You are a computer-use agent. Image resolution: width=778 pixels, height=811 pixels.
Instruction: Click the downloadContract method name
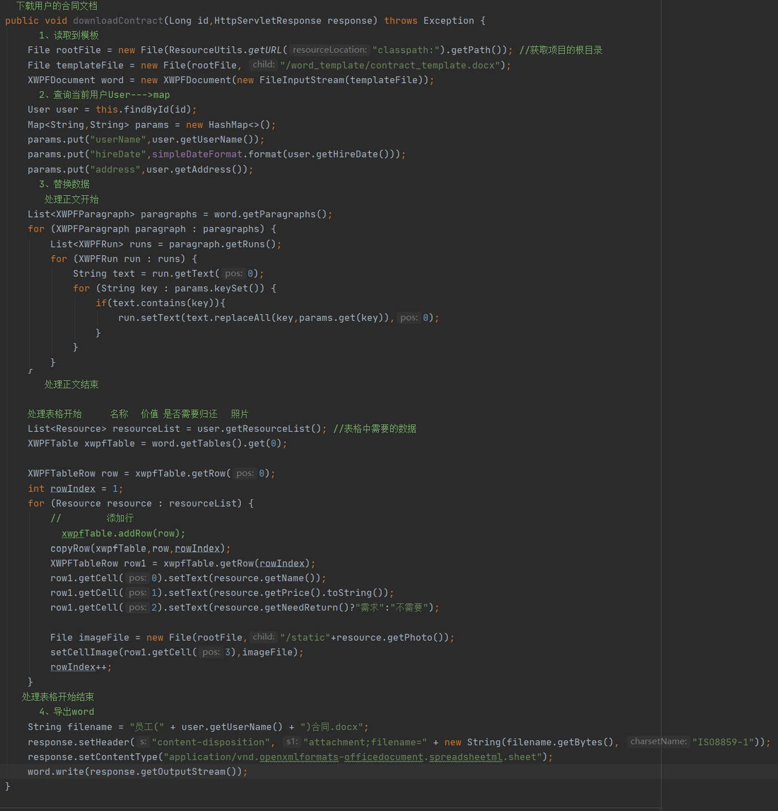118,20
